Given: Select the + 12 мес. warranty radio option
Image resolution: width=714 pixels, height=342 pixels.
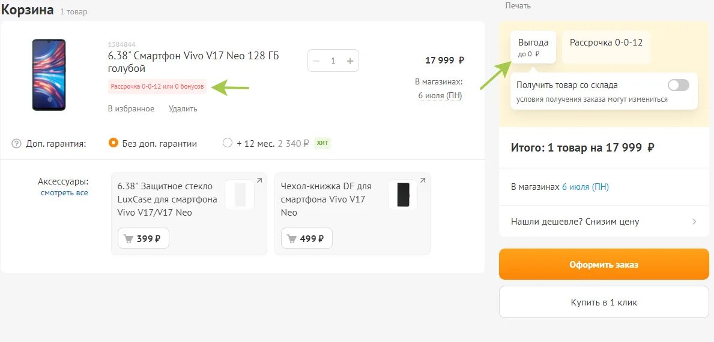Looking at the screenshot, I should [227, 143].
